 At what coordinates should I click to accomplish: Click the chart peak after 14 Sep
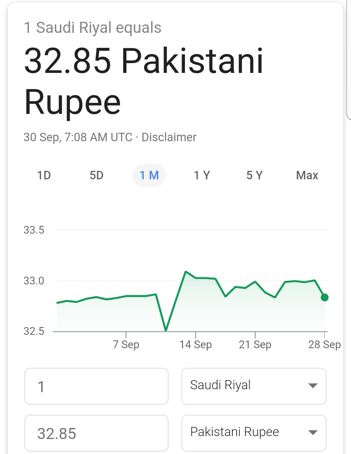point(186,271)
